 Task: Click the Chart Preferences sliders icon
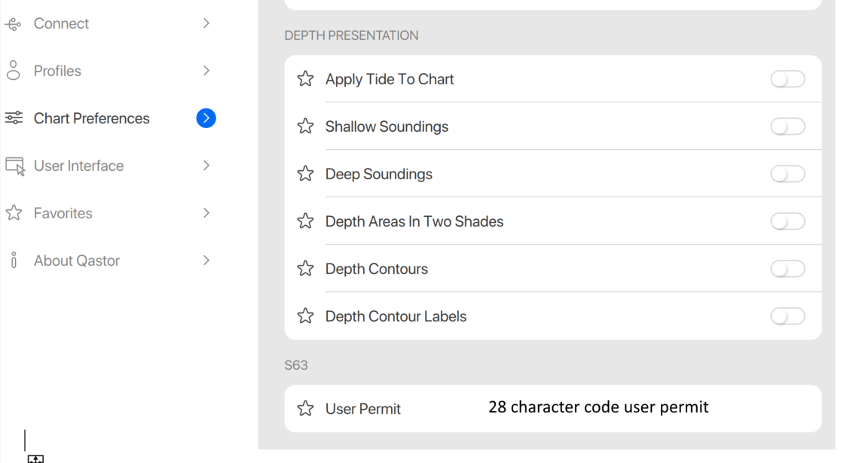pyautogui.click(x=14, y=118)
